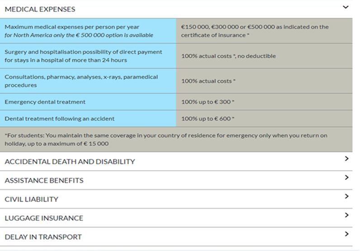Click the Luggage Insurance chevron arrow
Viewport: 360px width, 251px height.
click(x=346, y=215)
